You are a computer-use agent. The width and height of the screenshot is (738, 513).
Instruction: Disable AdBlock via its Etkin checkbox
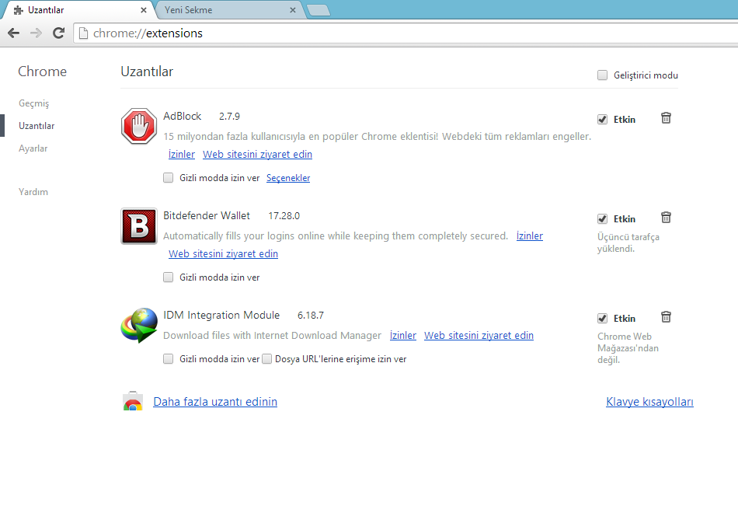[x=603, y=119]
